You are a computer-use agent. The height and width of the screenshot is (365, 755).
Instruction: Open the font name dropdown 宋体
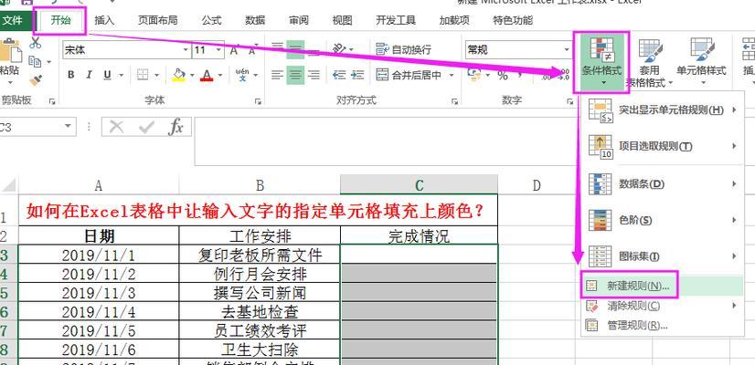(x=186, y=50)
